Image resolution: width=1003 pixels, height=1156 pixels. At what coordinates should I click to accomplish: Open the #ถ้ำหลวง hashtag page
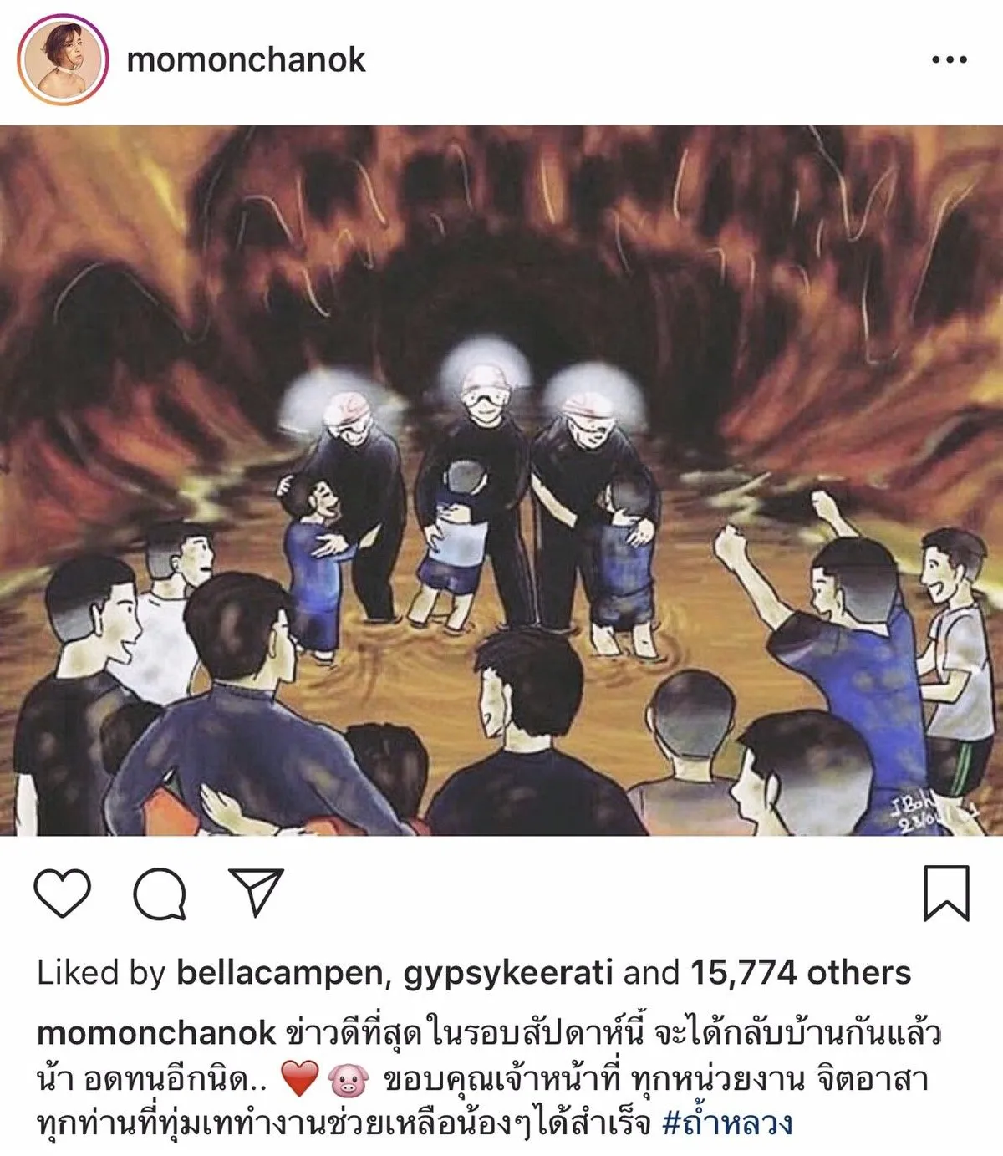pyautogui.click(x=727, y=1123)
